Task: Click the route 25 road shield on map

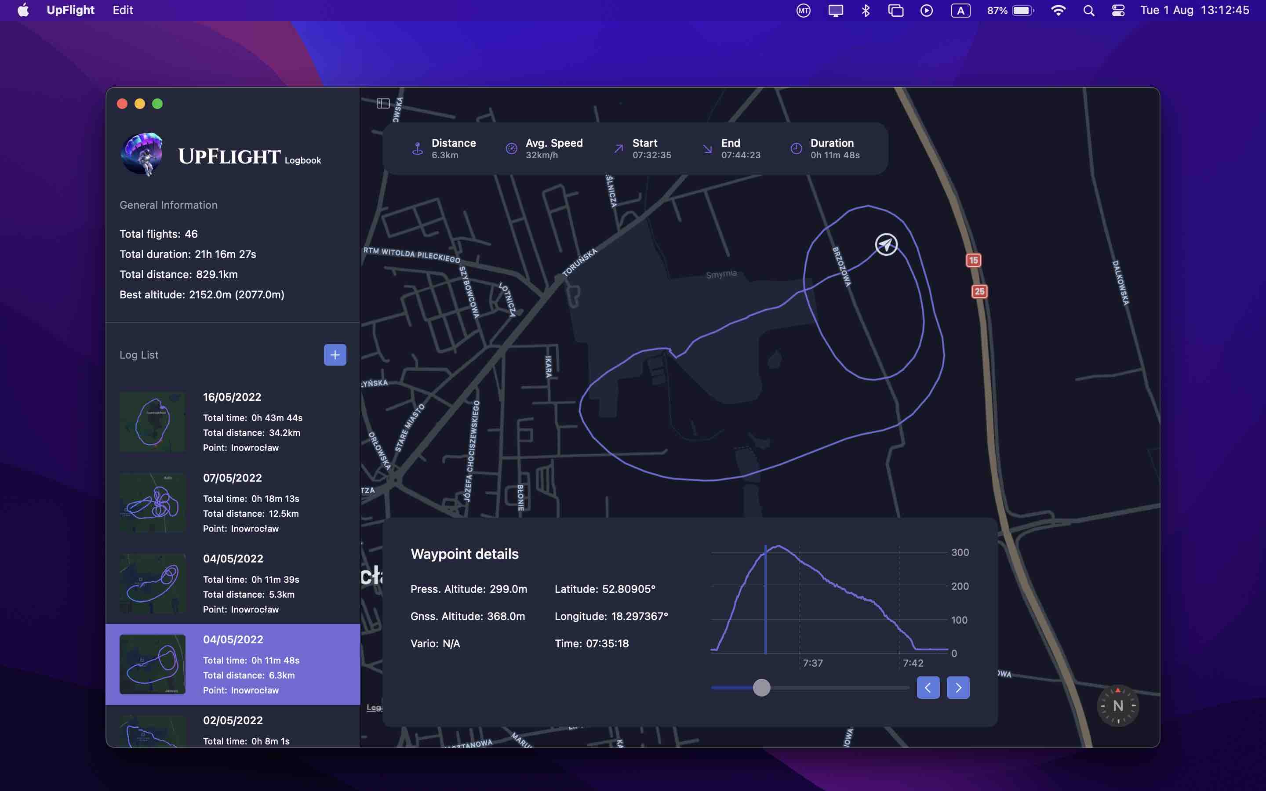Action: tap(979, 291)
